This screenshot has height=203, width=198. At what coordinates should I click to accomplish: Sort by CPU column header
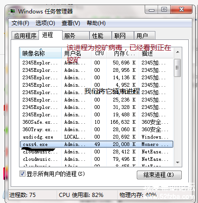(99, 53)
